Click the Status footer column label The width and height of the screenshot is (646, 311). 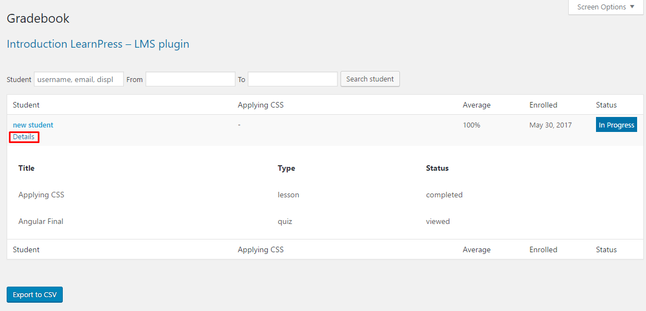(607, 249)
